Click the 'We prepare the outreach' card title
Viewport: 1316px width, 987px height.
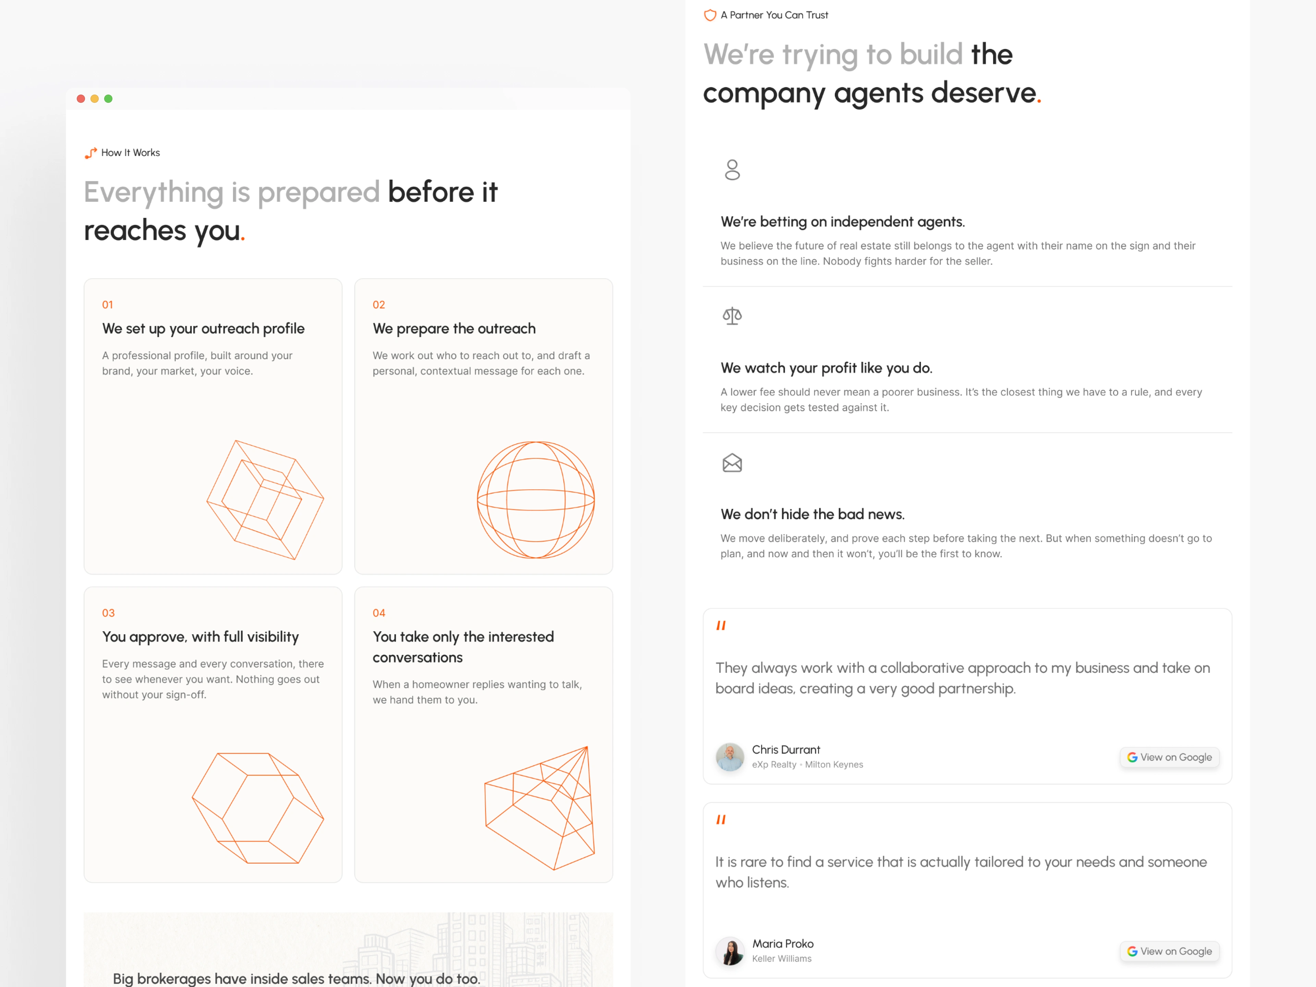pyautogui.click(x=454, y=329)
